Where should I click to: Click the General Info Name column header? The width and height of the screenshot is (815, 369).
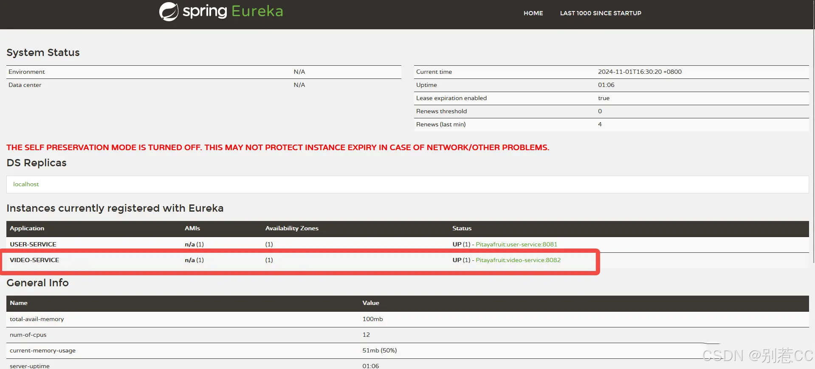point(19,303)
